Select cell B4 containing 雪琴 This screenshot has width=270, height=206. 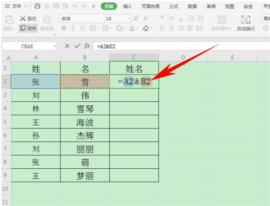(85, 109)
